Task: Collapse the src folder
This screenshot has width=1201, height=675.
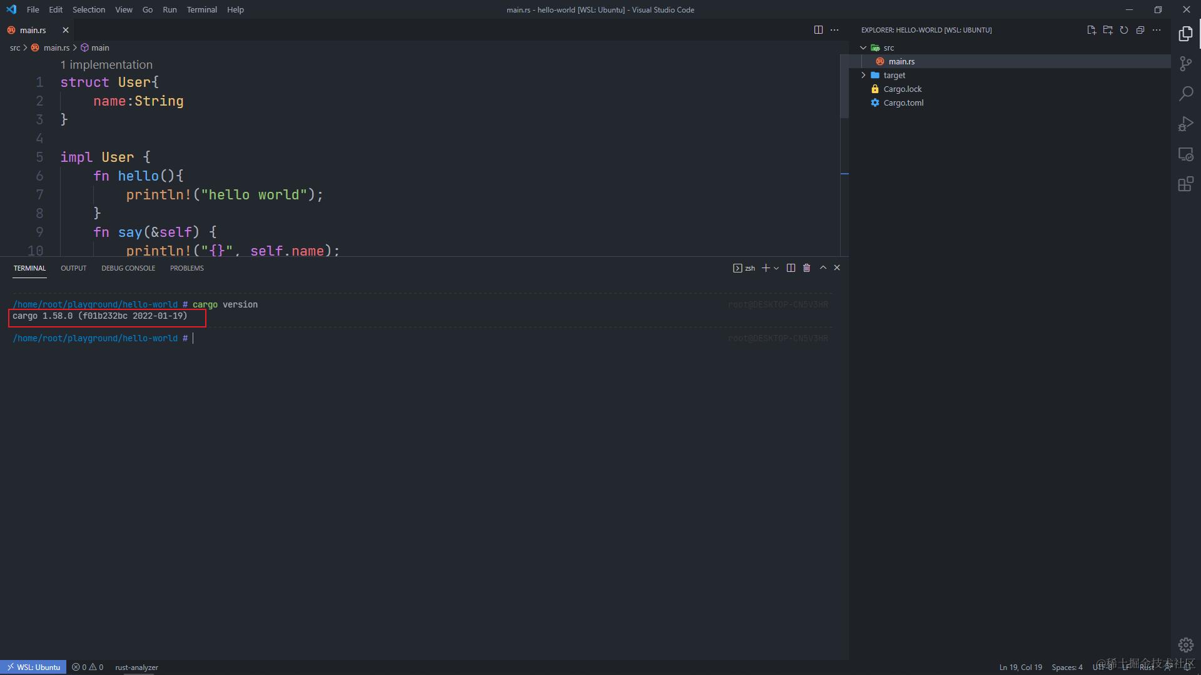Action: pyautogui.click(x=888, y=47)
